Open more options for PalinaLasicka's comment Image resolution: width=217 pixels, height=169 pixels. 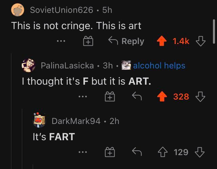point(83,97)
